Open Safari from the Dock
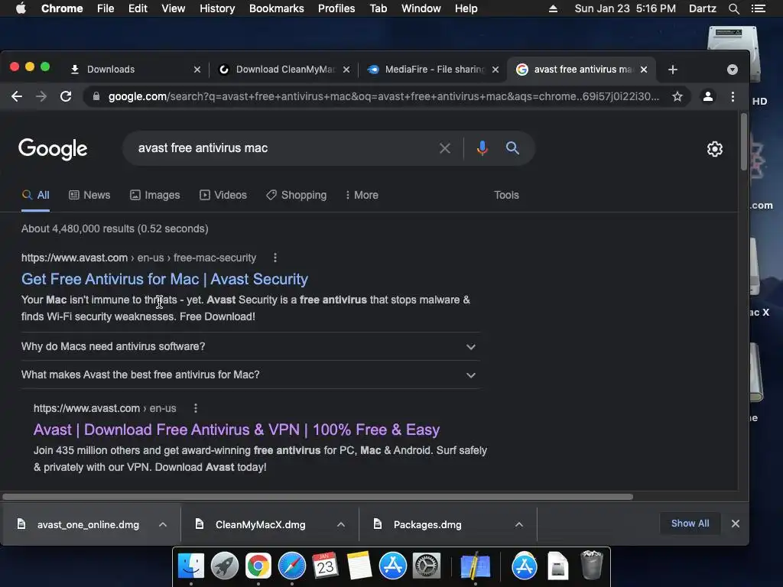 [292, 566]
